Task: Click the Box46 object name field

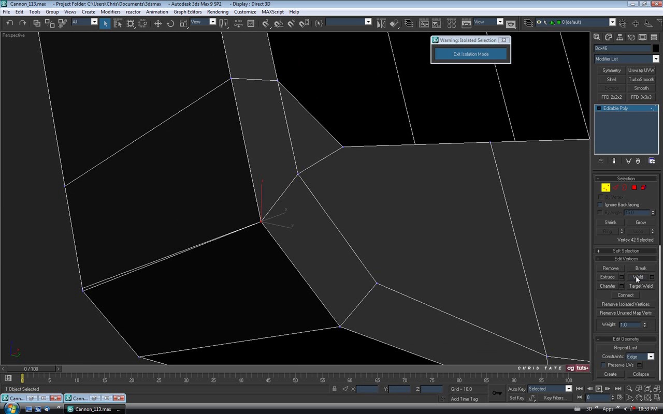Action: coord(622,49)
